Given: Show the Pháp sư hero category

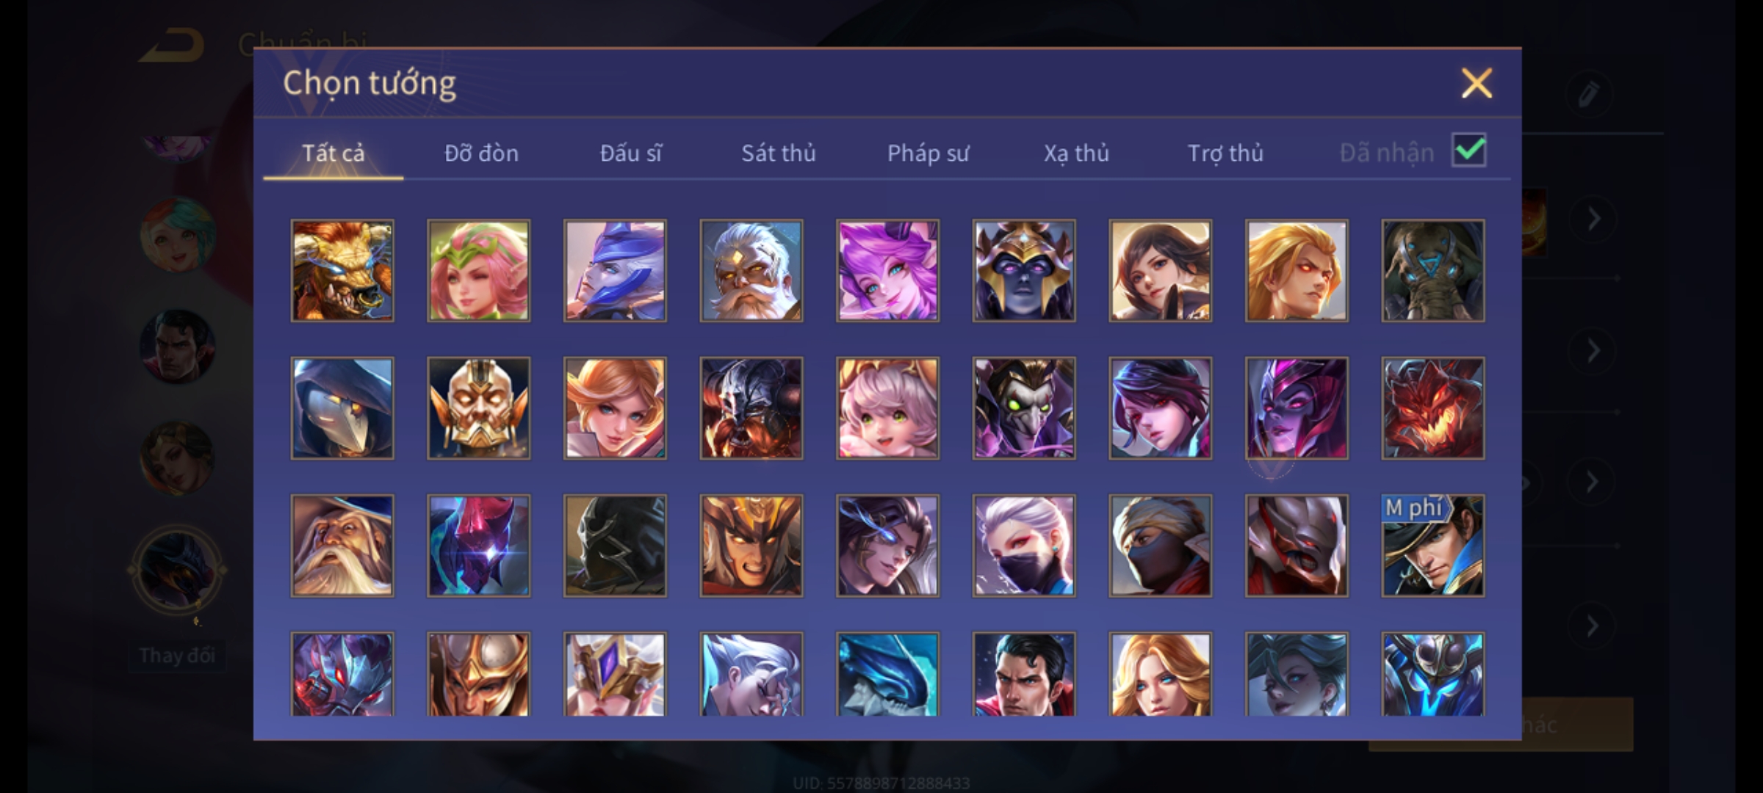Looking at the screenshot, I should pos(928,153).
